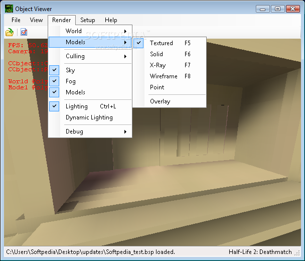Select Point model rendering mode
Viewport: 305px width, 261px height.
(170, 87)
